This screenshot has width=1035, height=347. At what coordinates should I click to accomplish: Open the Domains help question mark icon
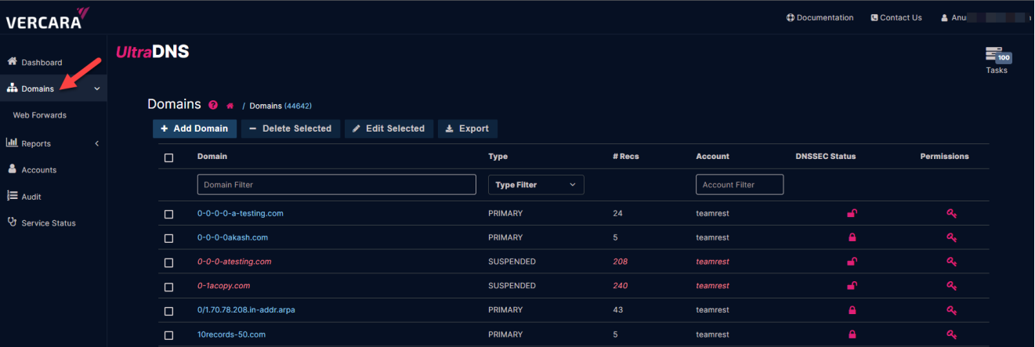tap(213, 105)
